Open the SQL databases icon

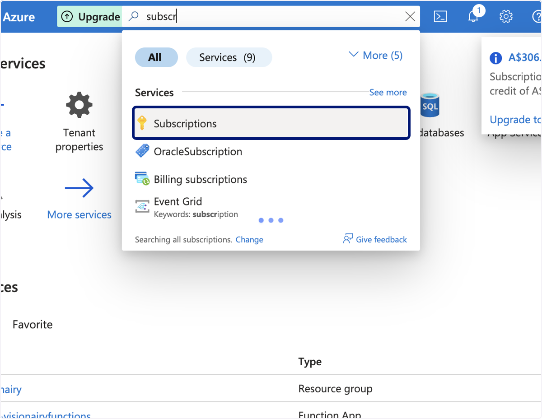[430, 105]
